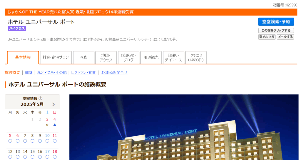The height and width of the screenshot is (160, 301).
Task: Click the availability circle under May 16
Action: pos(40,157)
